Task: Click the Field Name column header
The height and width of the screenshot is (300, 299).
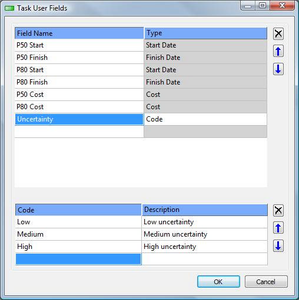Action: coord(79,33)
